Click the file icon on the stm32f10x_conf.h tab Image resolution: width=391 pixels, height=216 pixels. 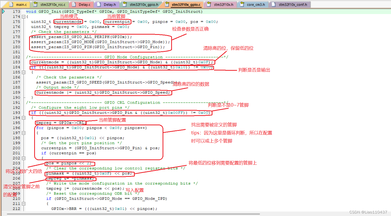pos(273,4)
